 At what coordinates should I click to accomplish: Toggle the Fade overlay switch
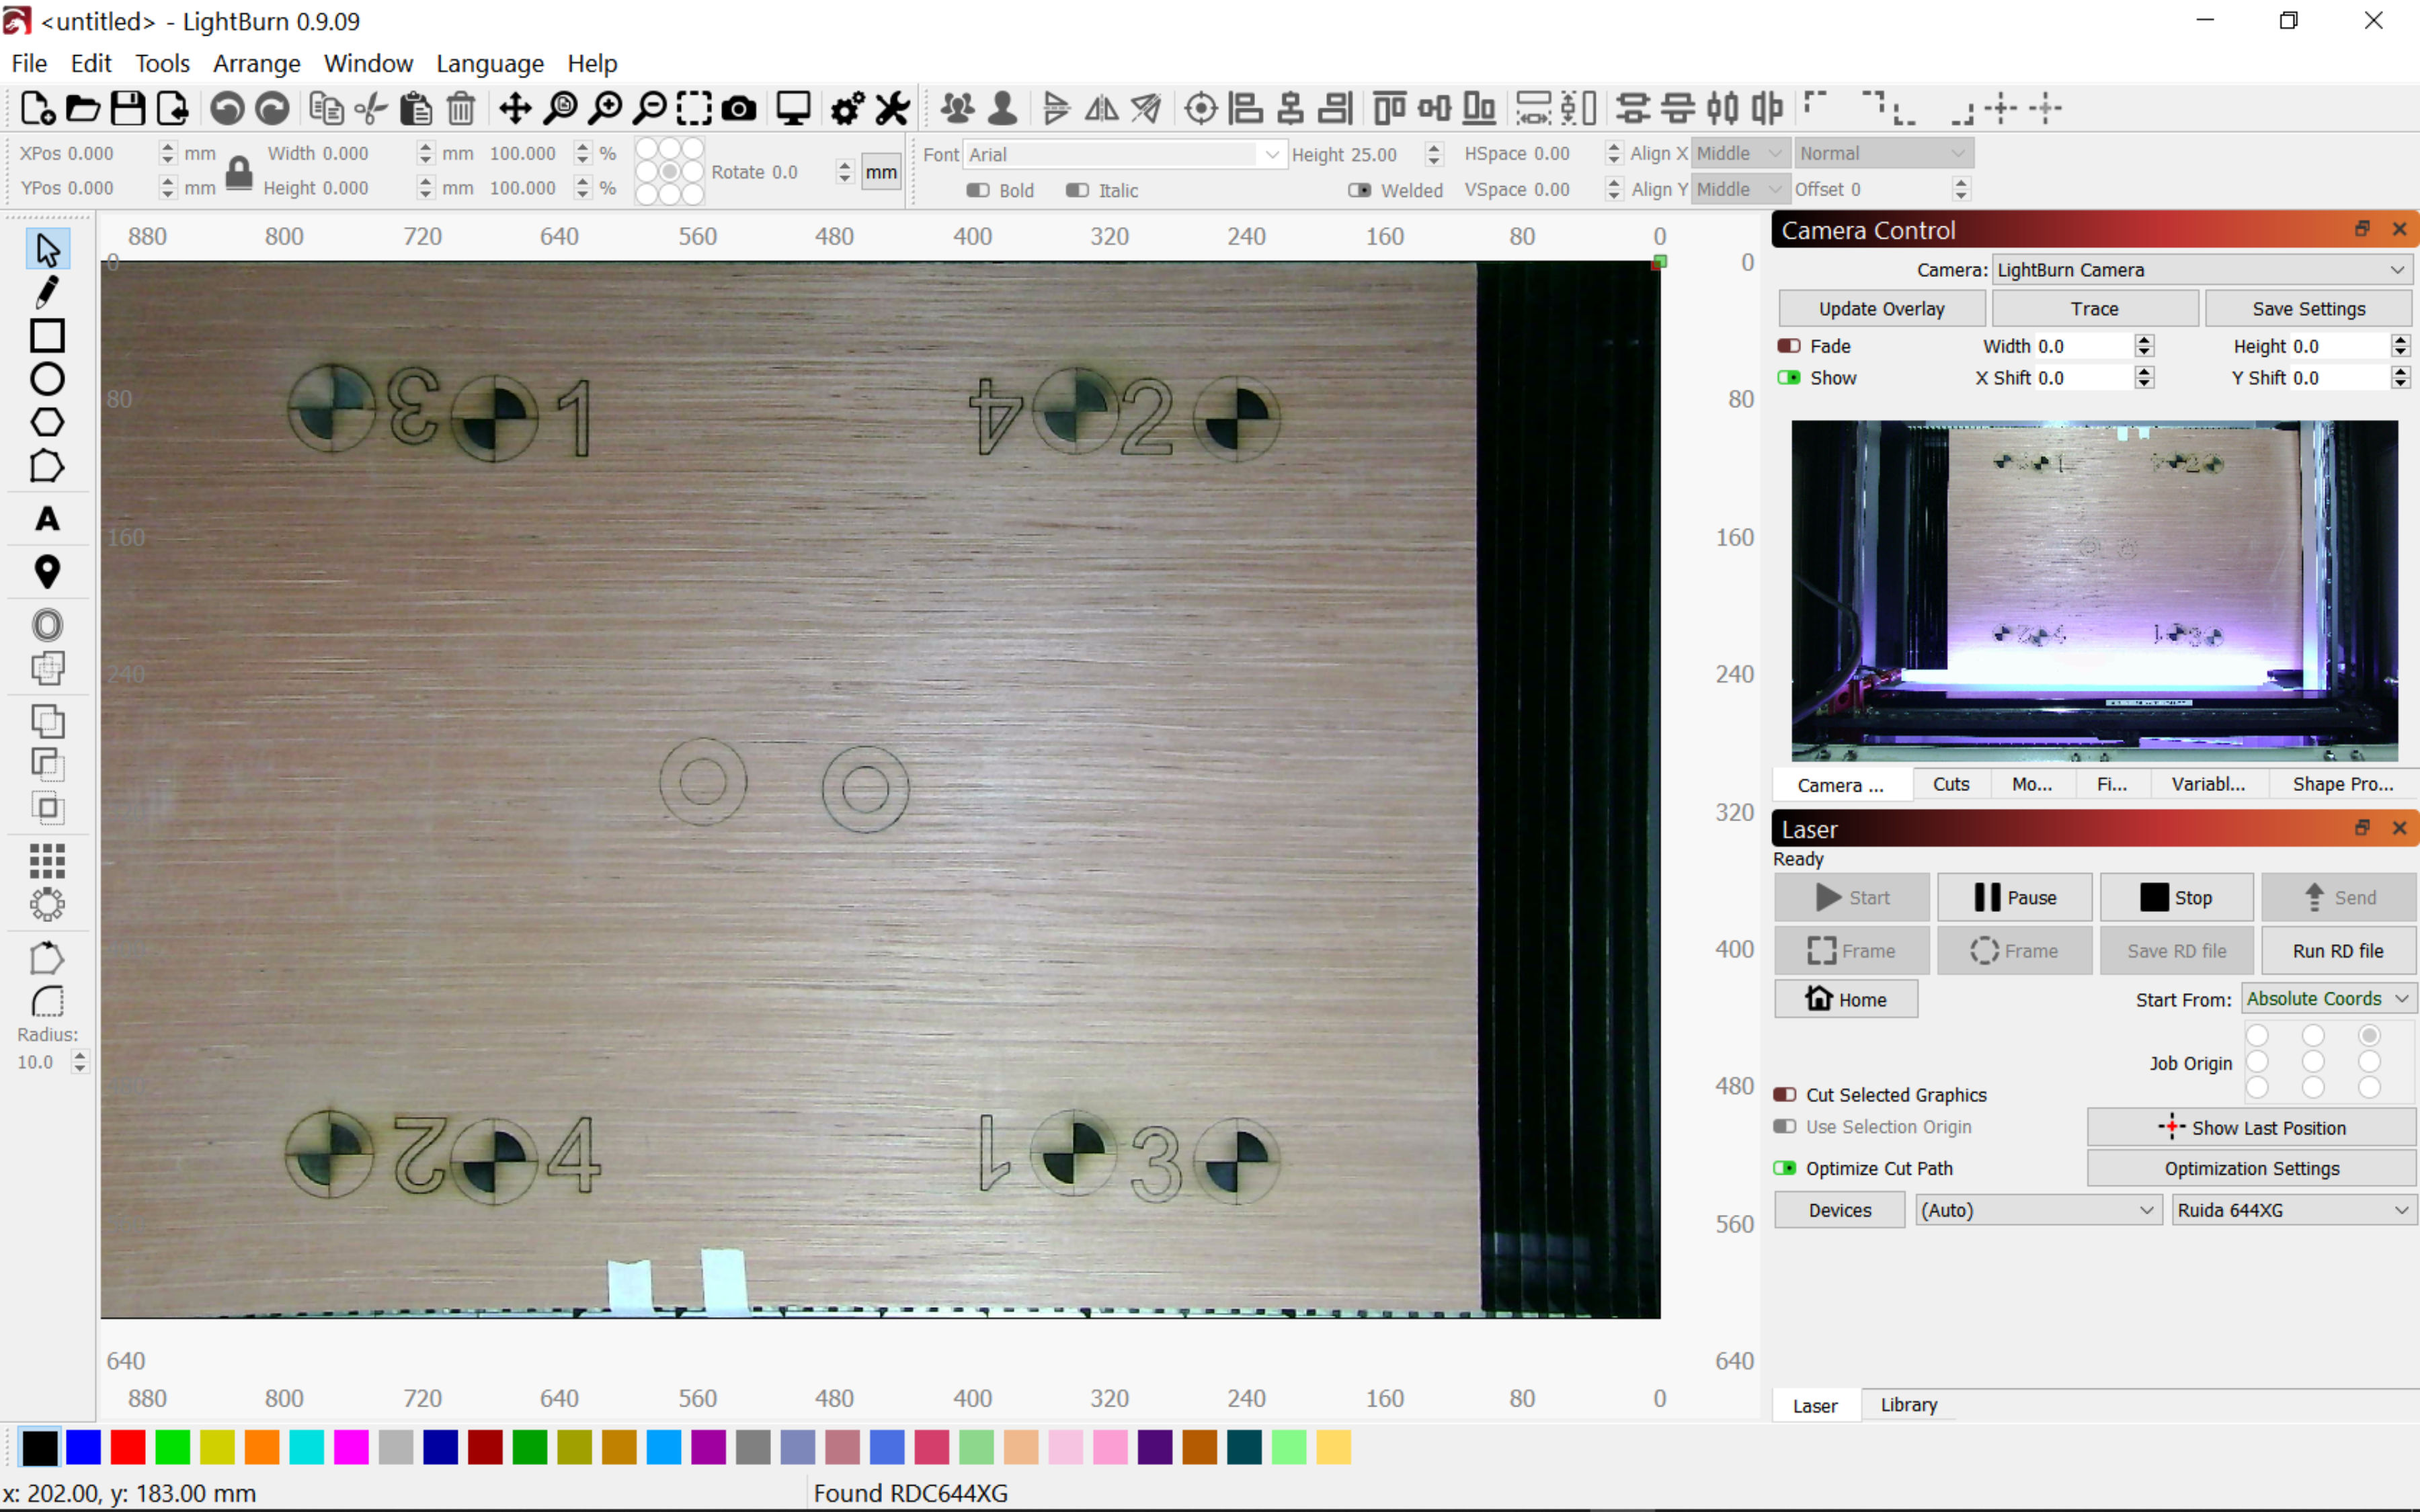(1789, 346)
